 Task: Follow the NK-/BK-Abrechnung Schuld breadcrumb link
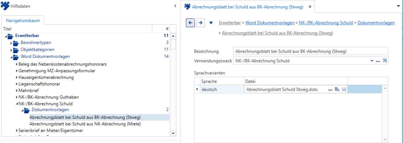tap(326, 23)
